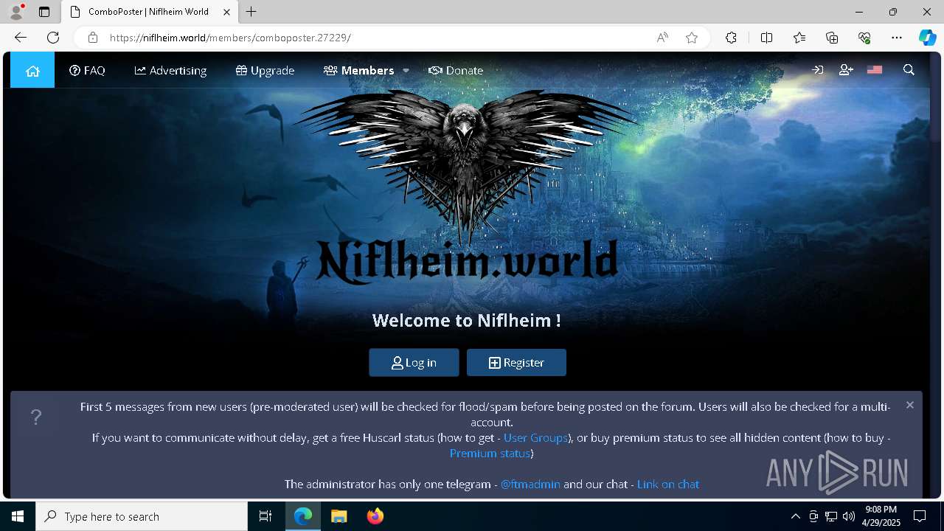Click the taskbar search box

(142, 516)
